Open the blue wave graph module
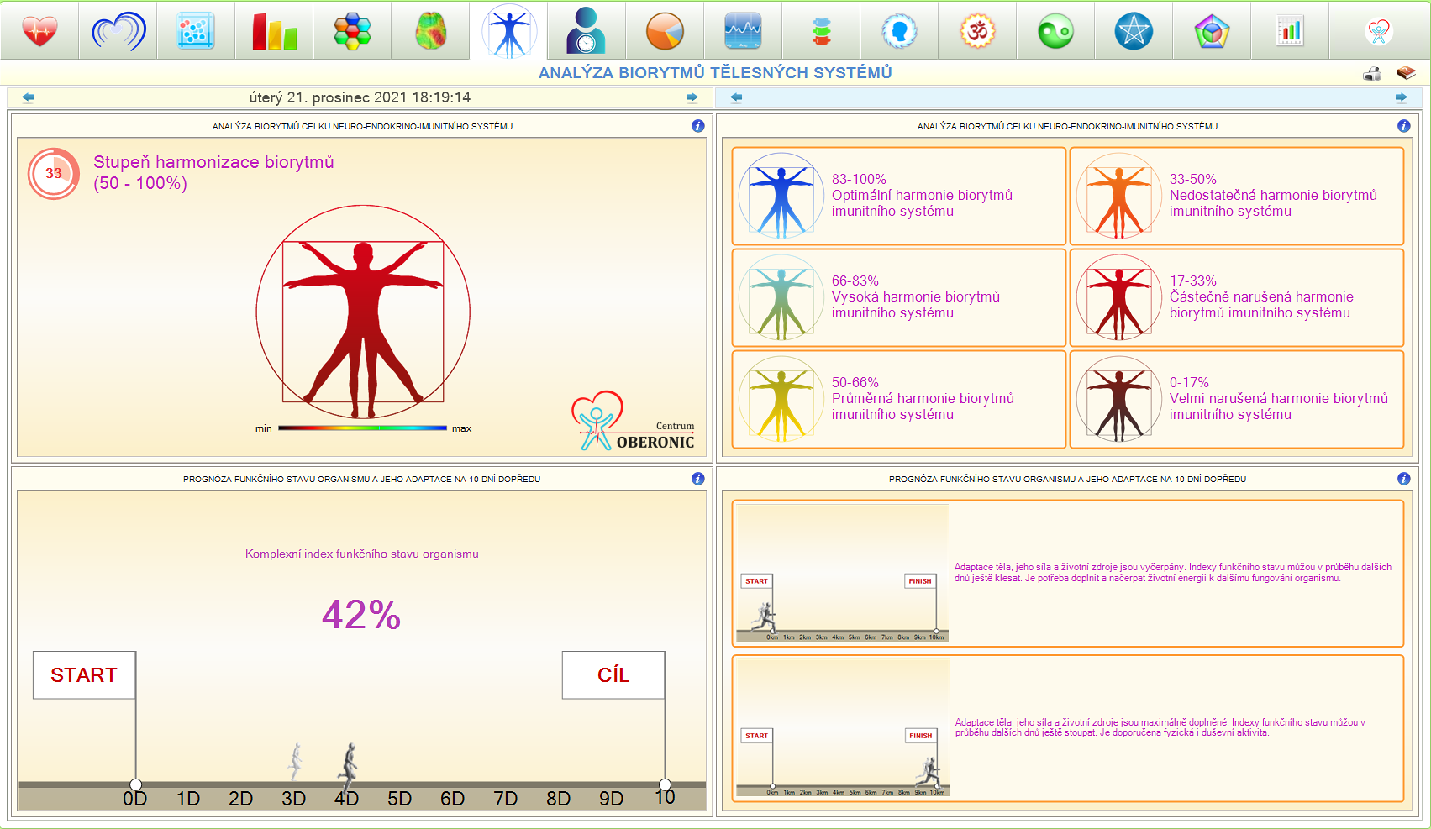The image size is (1431, 829). (x=743, y=31)
